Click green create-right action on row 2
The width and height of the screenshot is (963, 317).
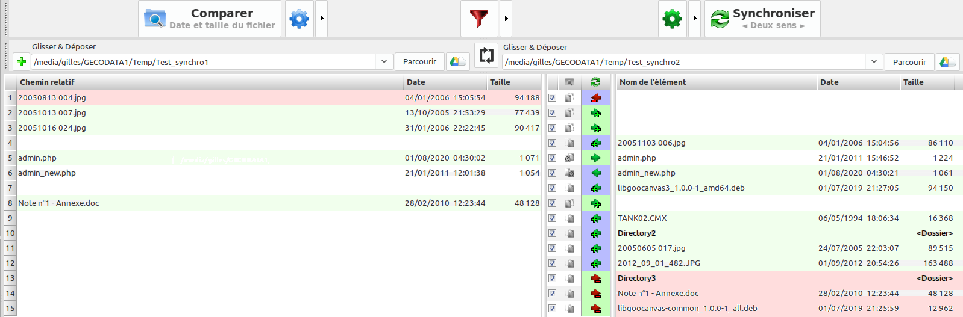596,112
